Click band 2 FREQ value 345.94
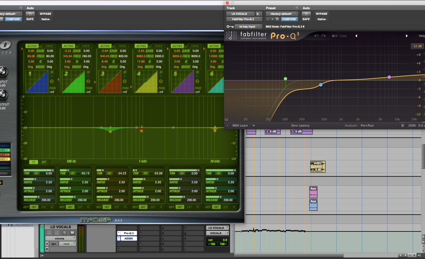This screenshot has width=425, height=259. pyautogui.click(x=68, y=56)
